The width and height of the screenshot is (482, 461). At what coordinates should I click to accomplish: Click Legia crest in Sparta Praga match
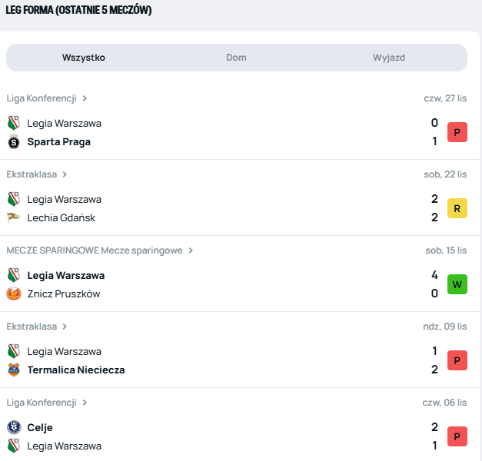[x=14, y=123]
